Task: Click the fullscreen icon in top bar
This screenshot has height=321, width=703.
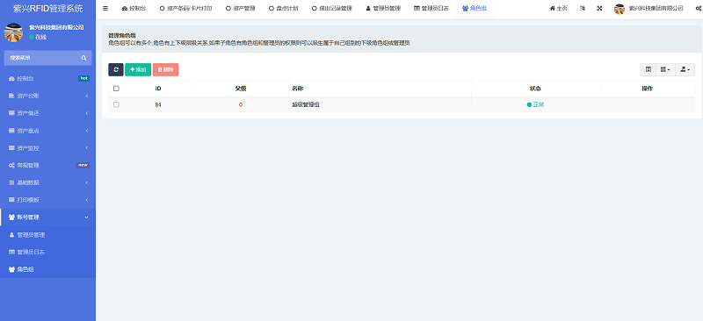Action: tap(599, 8)
